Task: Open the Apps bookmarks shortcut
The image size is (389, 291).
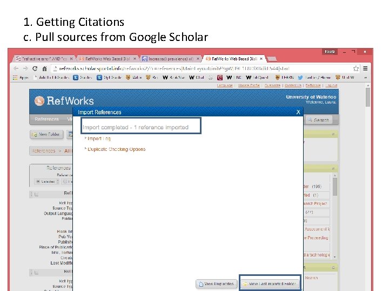Action: (x=21, y=78)
